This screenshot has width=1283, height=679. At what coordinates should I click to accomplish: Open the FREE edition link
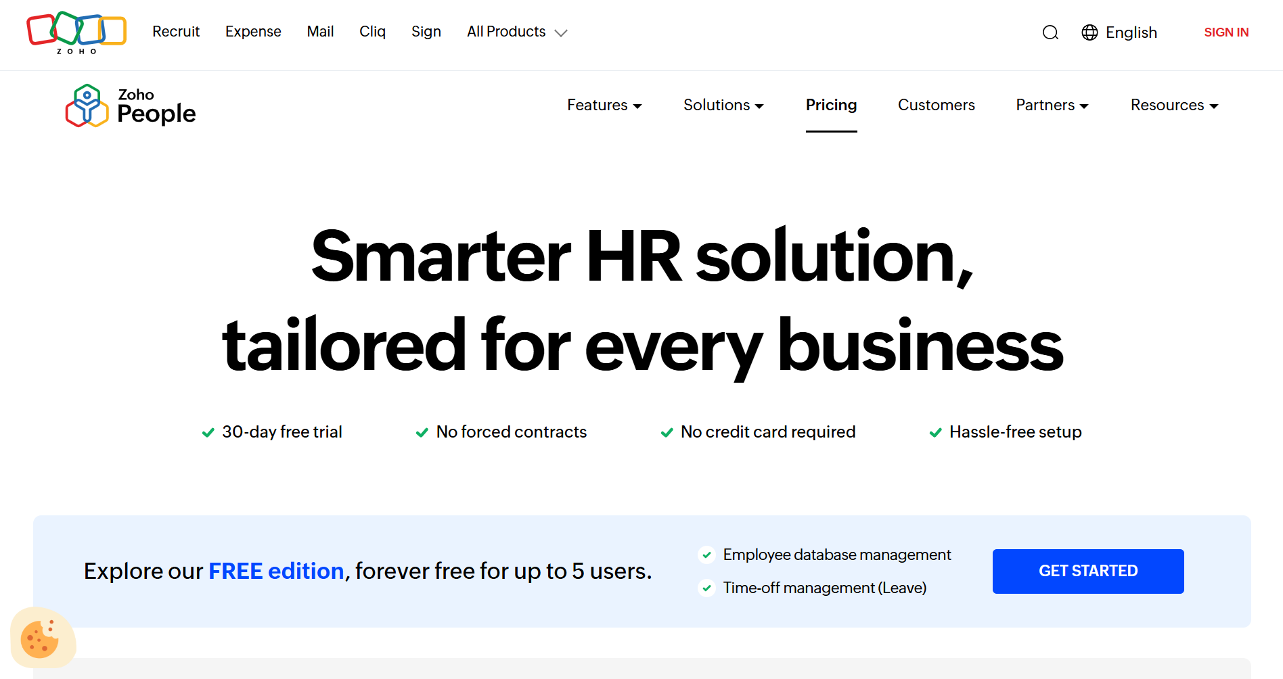(275, 571)
